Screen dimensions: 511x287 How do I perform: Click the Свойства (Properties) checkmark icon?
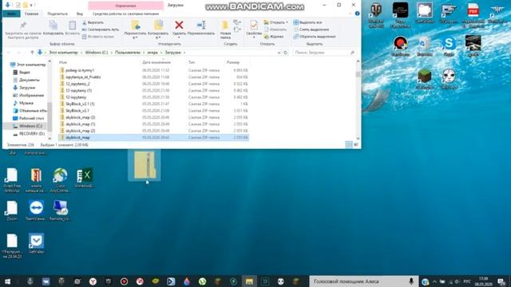click(x=254, y=26)
